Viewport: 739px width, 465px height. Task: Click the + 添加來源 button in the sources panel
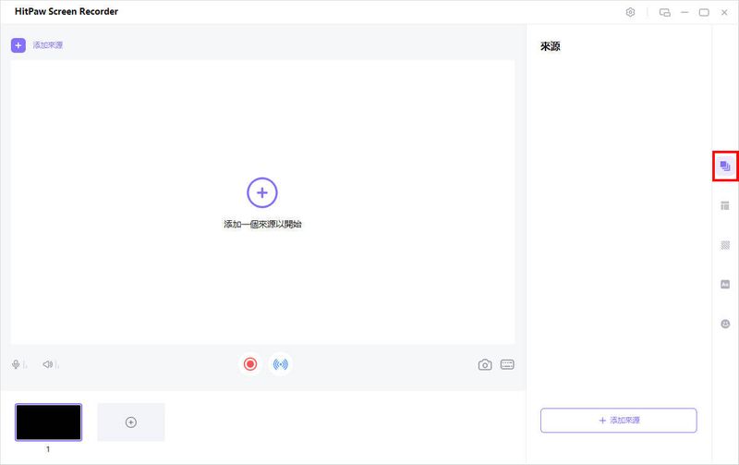pyautogui.click(x=618, y=421)
